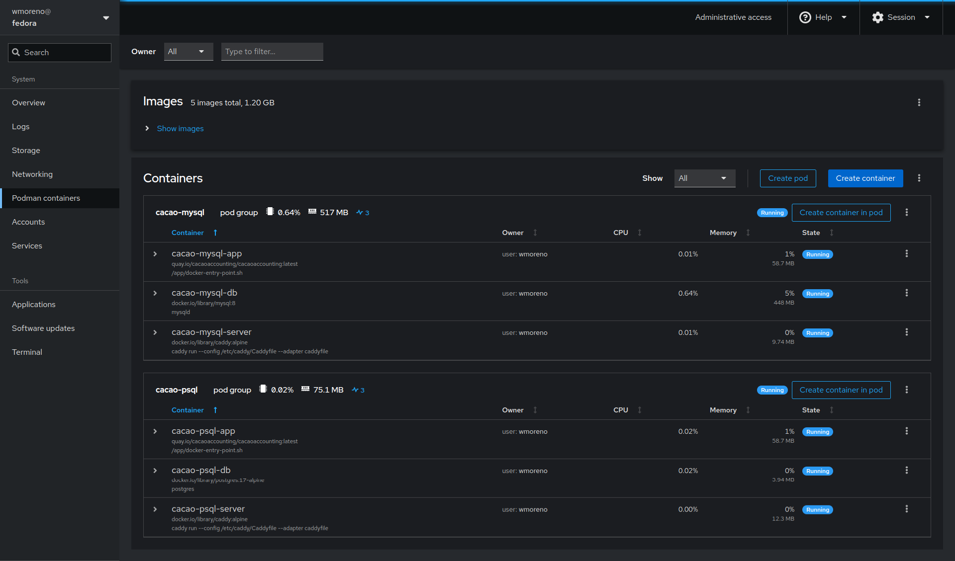Open cacao-psql pod actions kebab menu

click(x=906, y=390)
